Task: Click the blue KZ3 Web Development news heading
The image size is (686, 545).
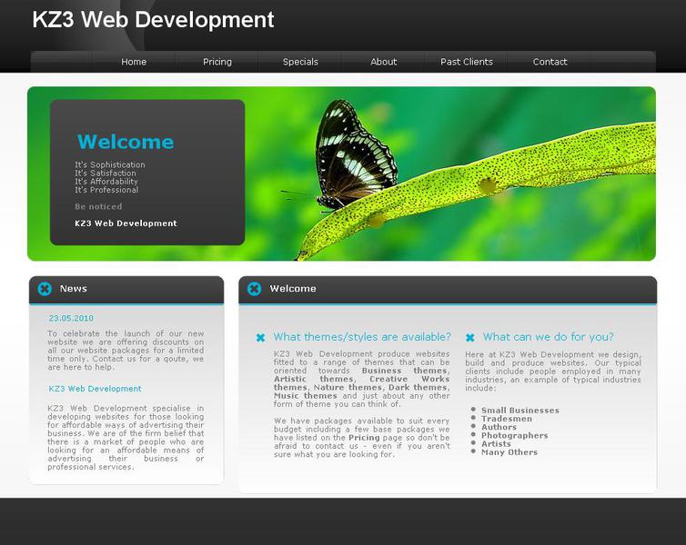Action: pyautogui.click(x=95, y=389)
